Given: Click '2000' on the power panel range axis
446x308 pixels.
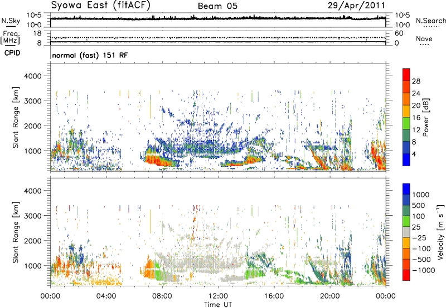Looking at the screenshot, I should pyautogui.click(x=32, y=126).
